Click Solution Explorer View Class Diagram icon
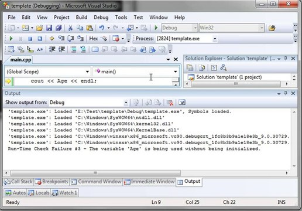Image resolution: width=302 pixels, height=211 pixels. pyautogui.click(x=223, y=68)
